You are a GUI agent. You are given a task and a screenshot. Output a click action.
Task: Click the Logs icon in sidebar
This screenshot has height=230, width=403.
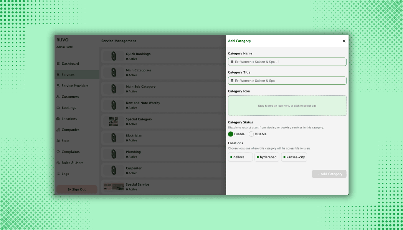tap(58, 174)
